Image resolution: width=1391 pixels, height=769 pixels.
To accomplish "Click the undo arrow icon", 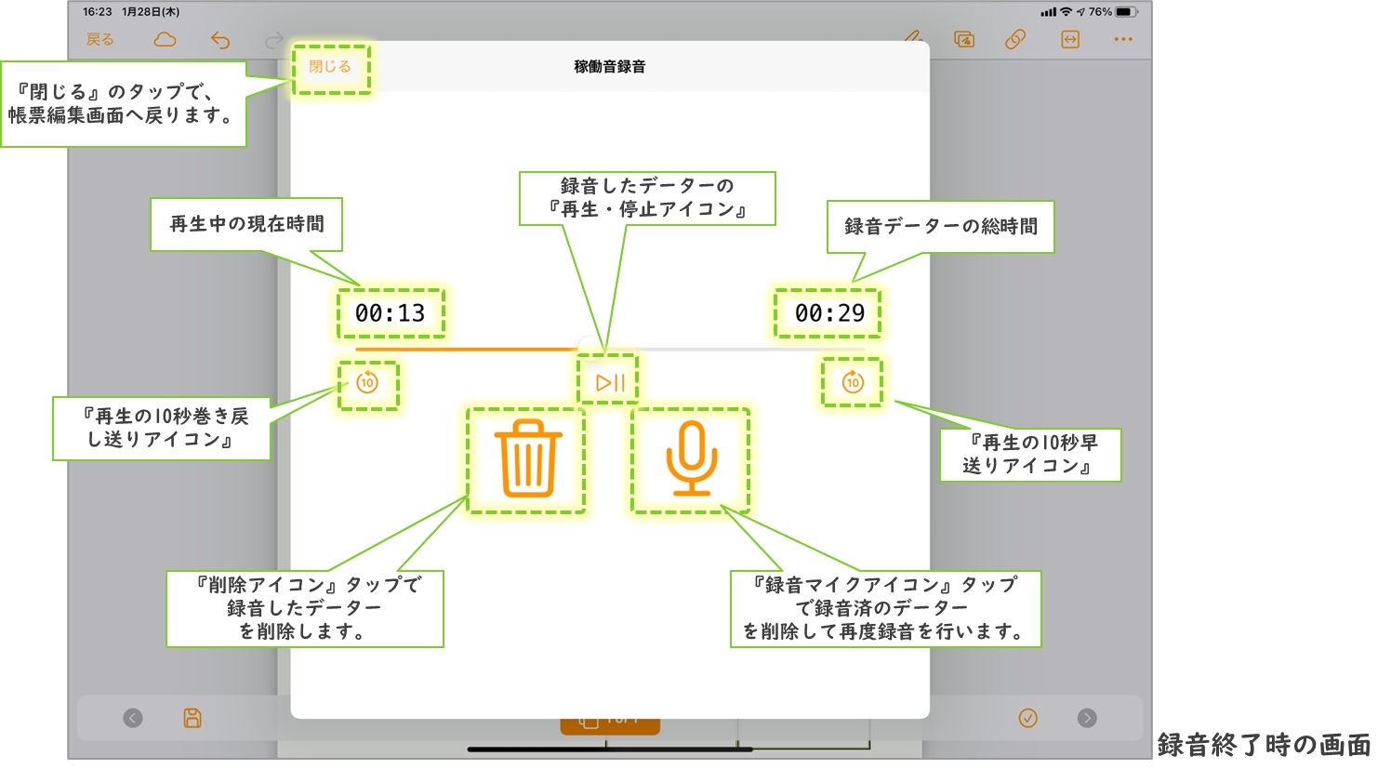I will [220, 40].
